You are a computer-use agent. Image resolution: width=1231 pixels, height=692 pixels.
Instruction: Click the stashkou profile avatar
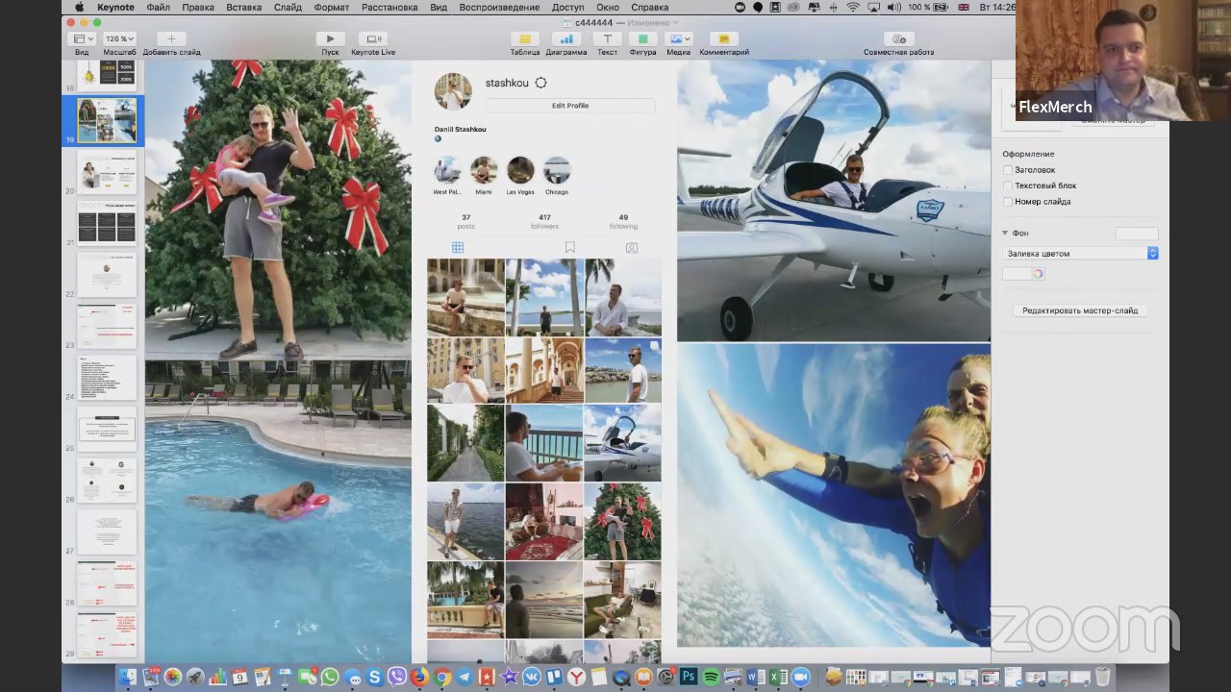[x=453, y=91]
